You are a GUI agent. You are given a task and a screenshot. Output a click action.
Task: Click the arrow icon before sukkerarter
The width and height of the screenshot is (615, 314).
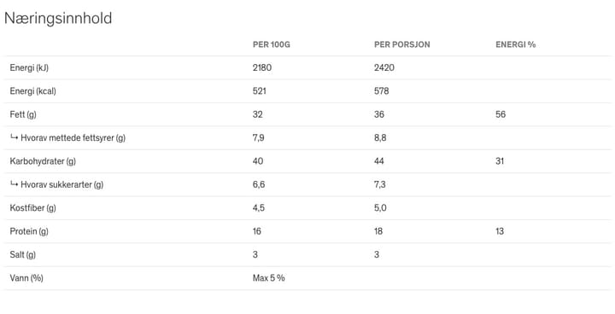15,183
